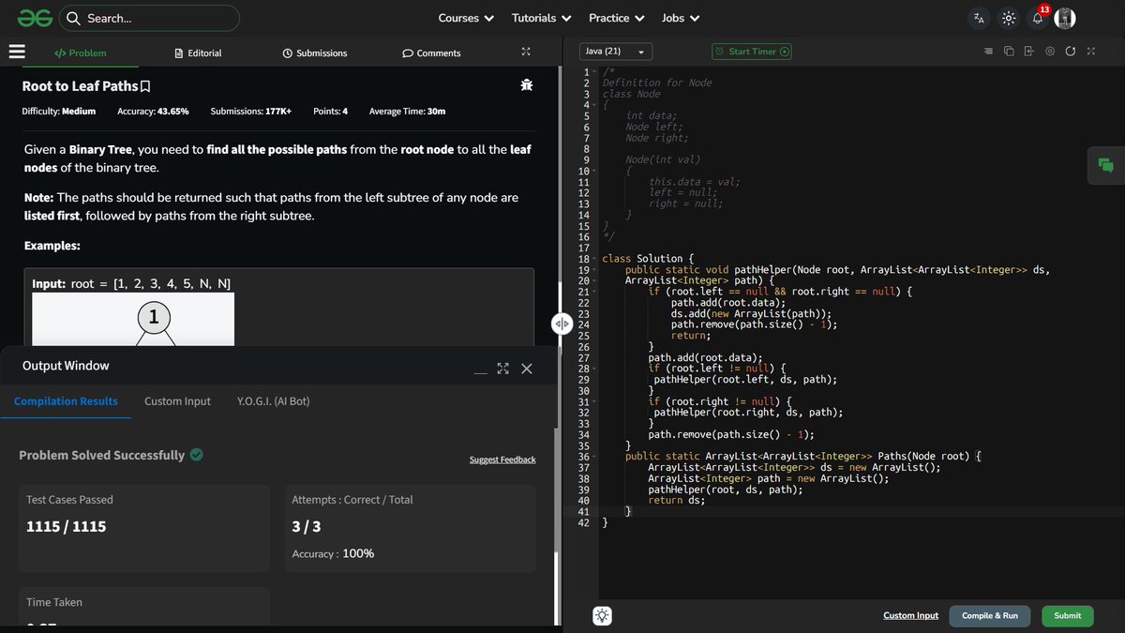Switch to the Comments tab
The height and width of the screenshot is (633, 1125).
(431, 53)
